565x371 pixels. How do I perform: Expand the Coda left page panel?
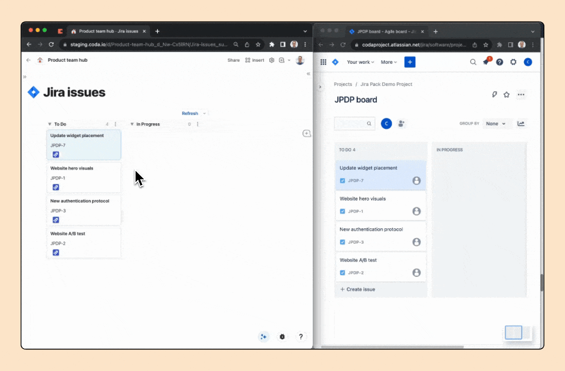(x=25, y=77)
